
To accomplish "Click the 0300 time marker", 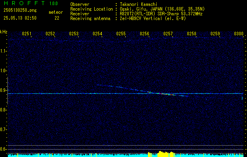I will (x=239, y=33).
